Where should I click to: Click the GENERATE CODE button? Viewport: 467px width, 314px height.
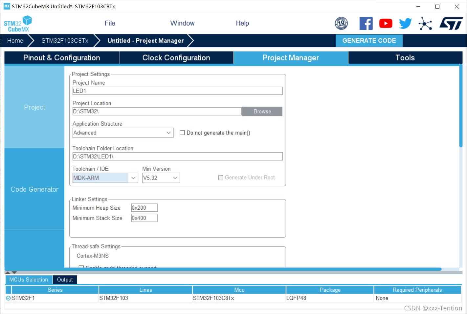tap(369, 41)
